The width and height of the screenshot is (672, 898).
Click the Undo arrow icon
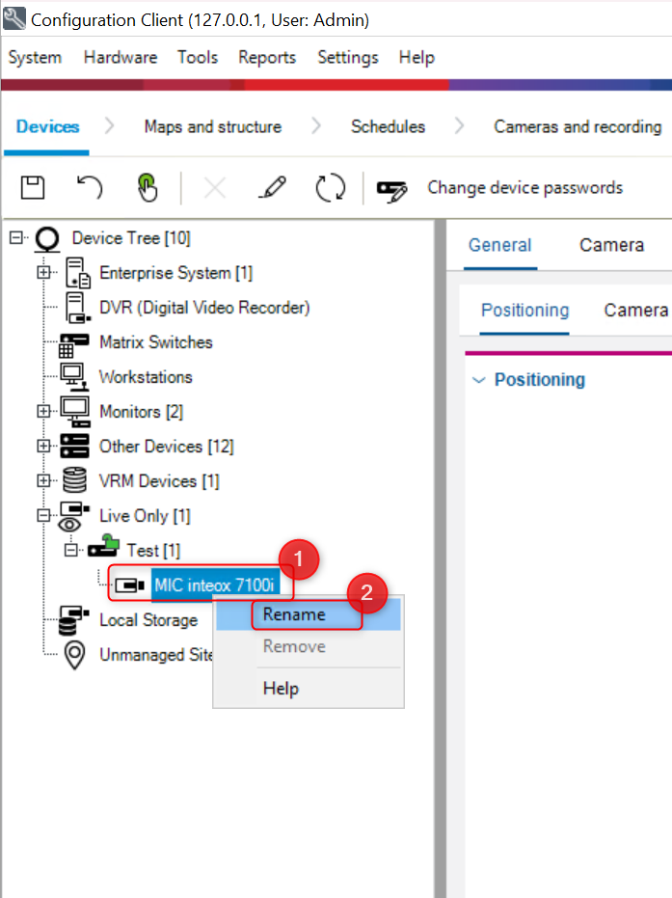(90, 187)
